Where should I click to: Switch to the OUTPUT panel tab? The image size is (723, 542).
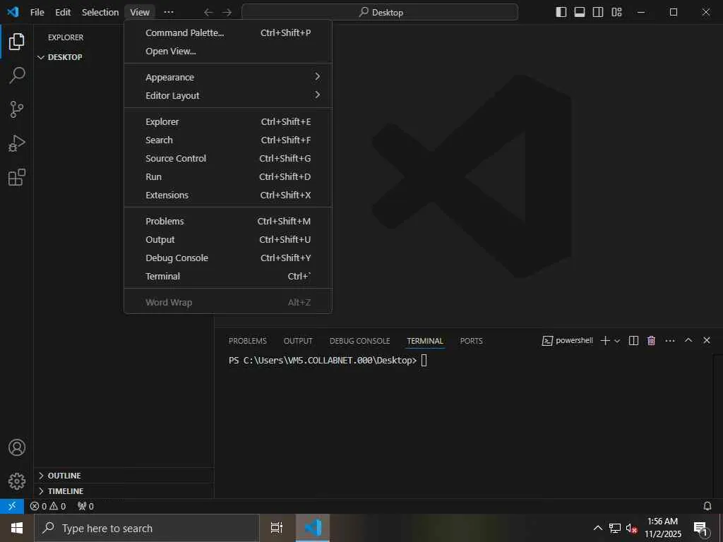point(298,341)
